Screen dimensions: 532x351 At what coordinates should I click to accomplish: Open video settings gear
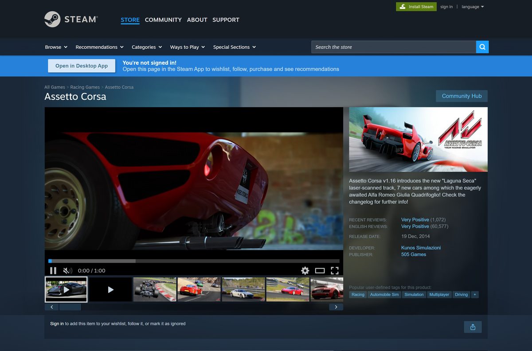click(x=305, y=270)
